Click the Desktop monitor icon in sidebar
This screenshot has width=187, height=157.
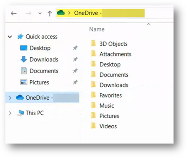pos(24,48)
